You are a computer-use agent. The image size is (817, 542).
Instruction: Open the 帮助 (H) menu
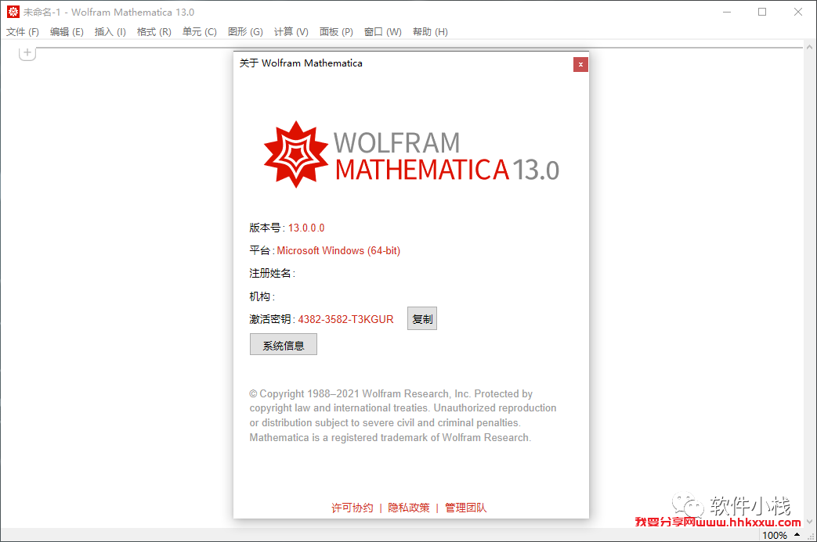[430, 32]
